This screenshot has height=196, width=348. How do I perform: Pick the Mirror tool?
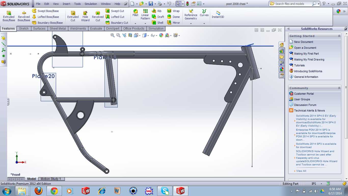point(173,22)
